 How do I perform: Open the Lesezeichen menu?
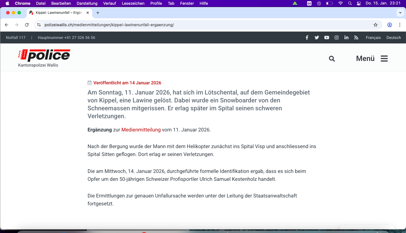(x=133, y=3)
